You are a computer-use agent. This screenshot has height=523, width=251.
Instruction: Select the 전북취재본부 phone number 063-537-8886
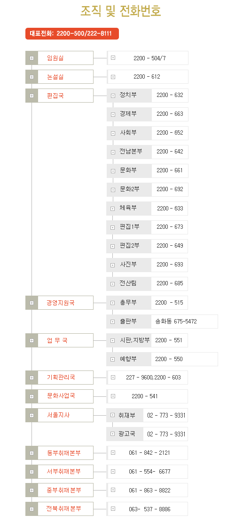(x=149, y=509)
